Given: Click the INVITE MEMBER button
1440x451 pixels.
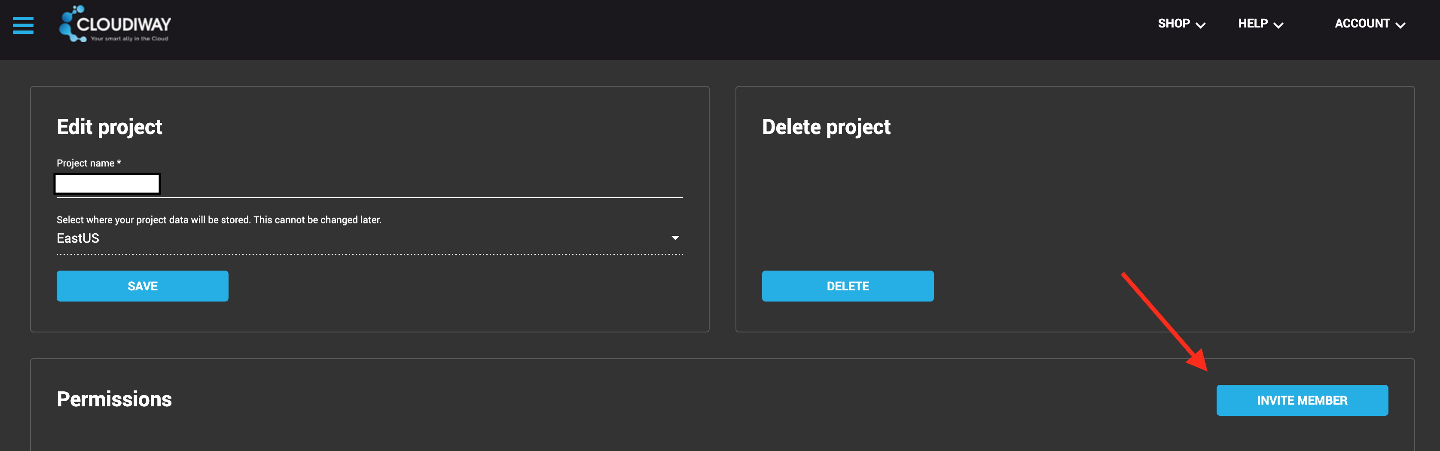Looking at the screenshot, I should [1302, 400].
